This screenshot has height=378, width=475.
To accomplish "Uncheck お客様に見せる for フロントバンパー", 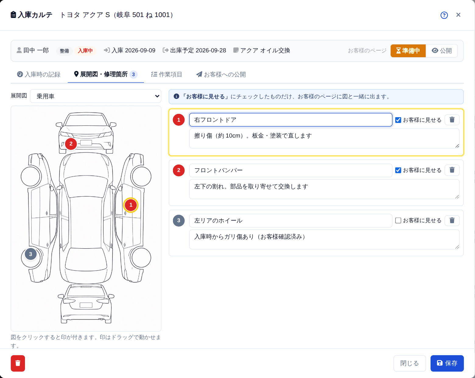I will tap(398, 170).
